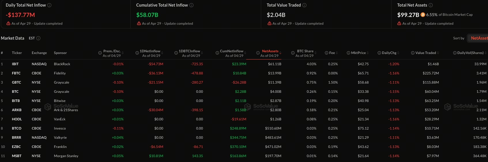Screen dimensions: 488x162
Task: Click the $58.07B cumulative inflow value
Action: coord(147,15)
